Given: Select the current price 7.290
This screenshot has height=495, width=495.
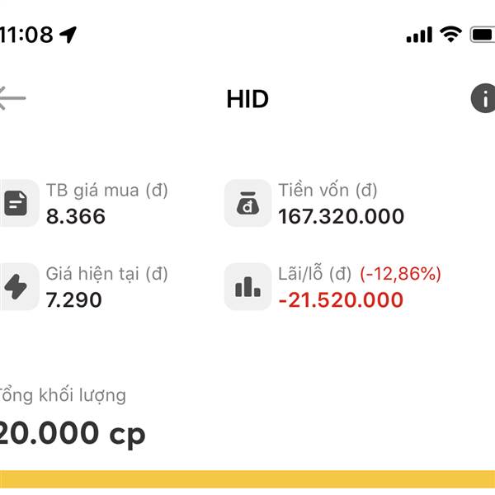Looking at the screenshot, I should [x=74, y=300].
